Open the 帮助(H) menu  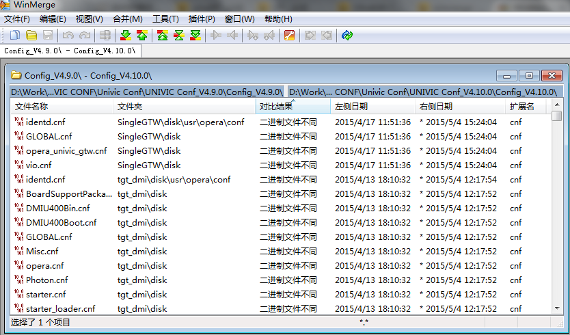pos(278,19)
